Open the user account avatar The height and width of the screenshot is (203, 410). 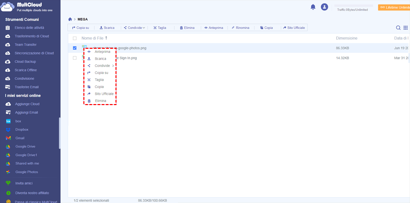point(325,7)
